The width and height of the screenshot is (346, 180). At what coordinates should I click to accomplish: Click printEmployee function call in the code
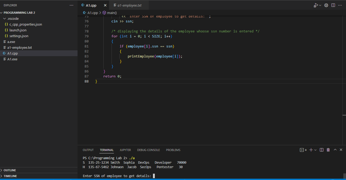click(x=141, y=56)
